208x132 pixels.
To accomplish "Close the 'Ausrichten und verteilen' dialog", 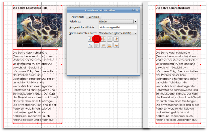I will click(x=137, y=10).
